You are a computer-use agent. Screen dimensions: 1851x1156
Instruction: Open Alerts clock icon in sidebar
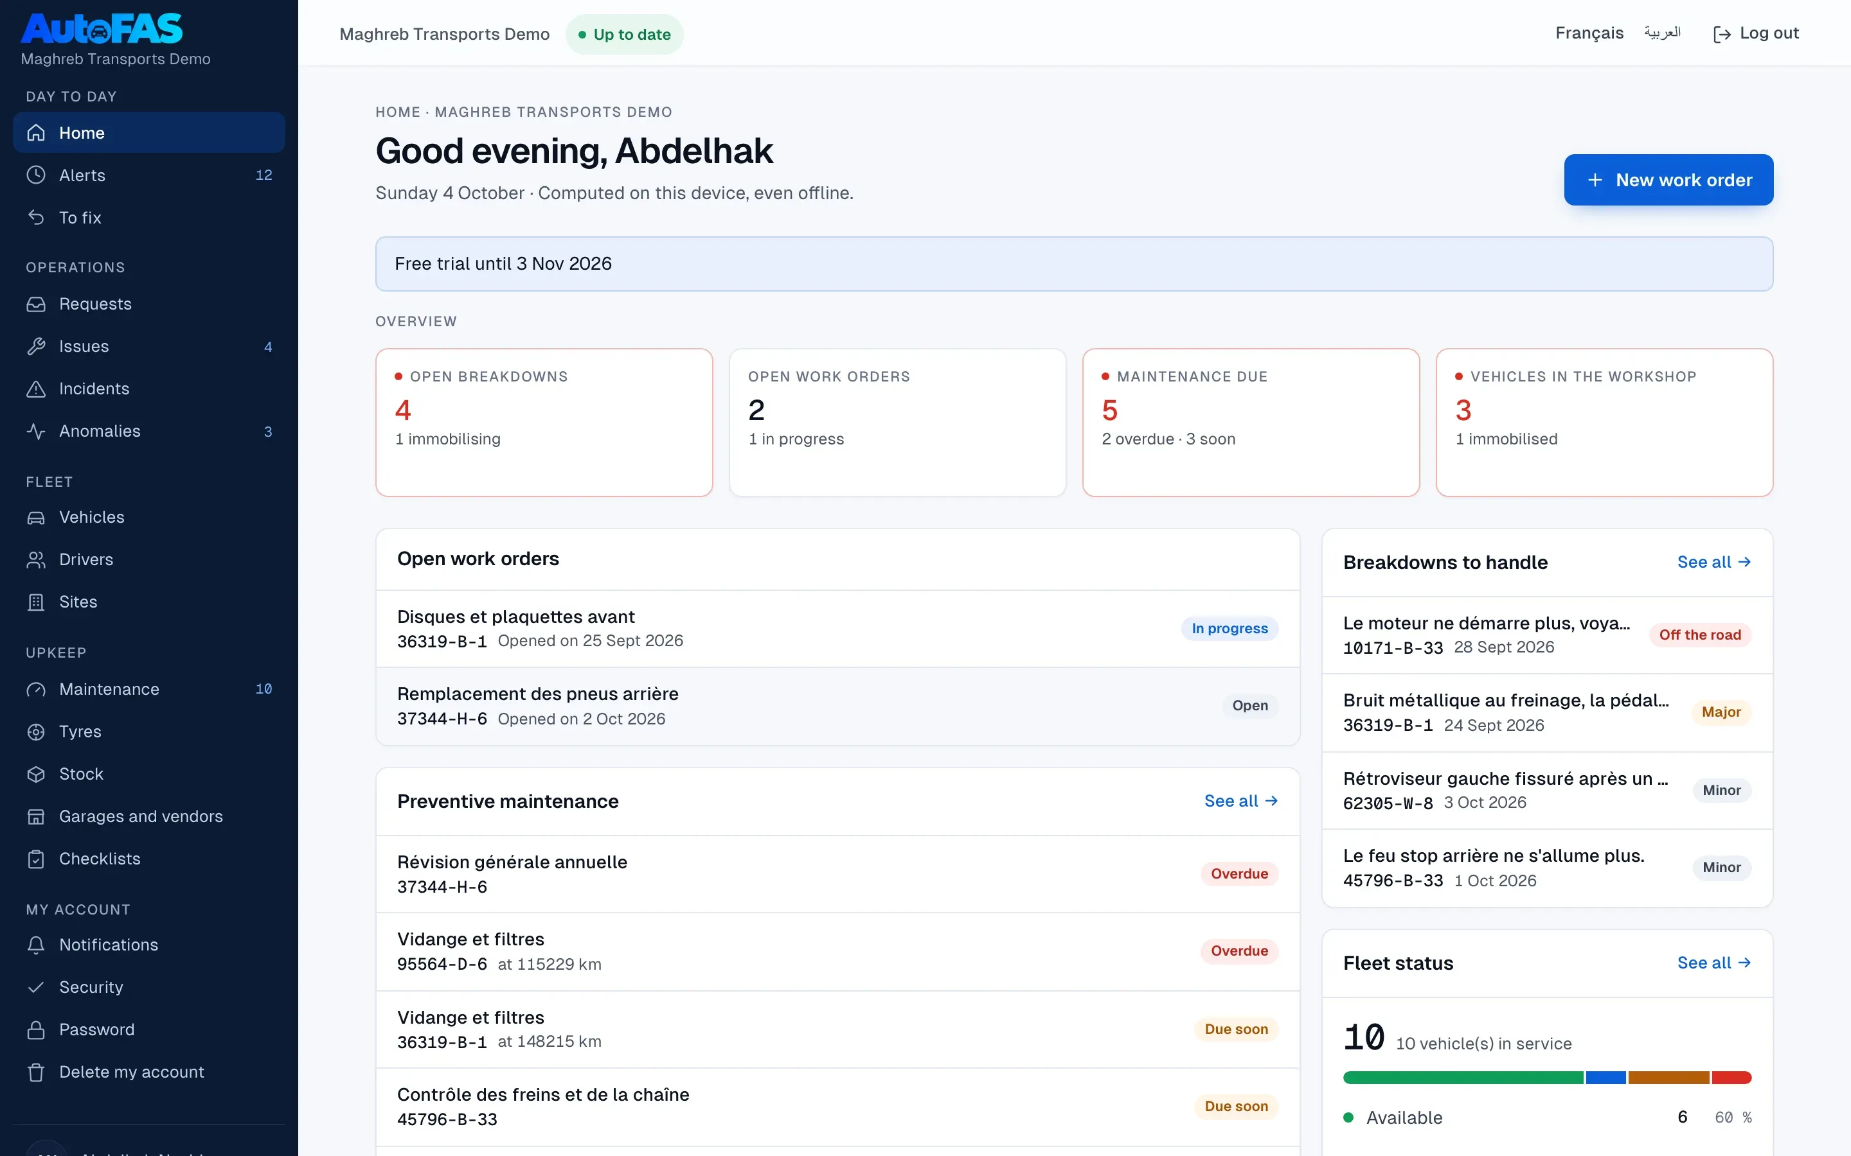(x=36, y=175)
